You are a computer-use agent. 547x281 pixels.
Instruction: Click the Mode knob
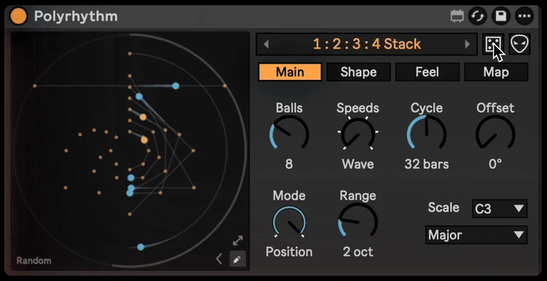pos(289,222)
